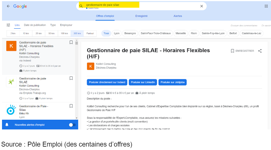Open the Google apps grid
Viewport: 271px width, 150px height.
tap(266, 6)
